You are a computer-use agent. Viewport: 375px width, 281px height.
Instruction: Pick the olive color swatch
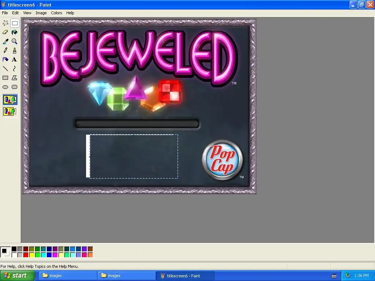pyautogui.click(x=32, y=249)
